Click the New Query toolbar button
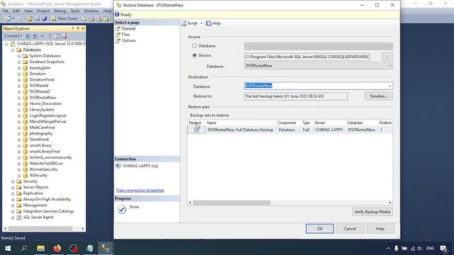 click(65, 18)
